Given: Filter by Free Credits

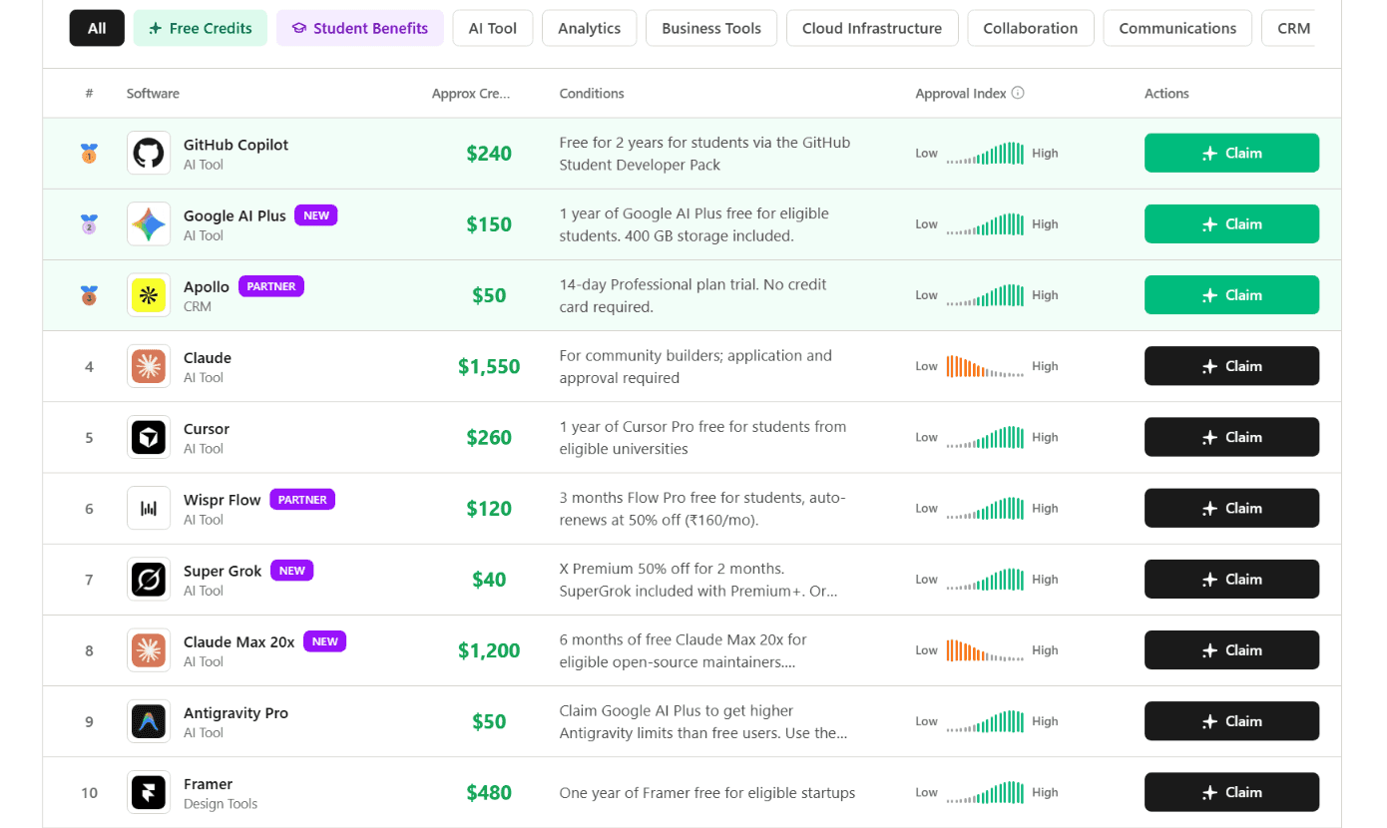Looking at the screenshot, I should tap(201, 28).
